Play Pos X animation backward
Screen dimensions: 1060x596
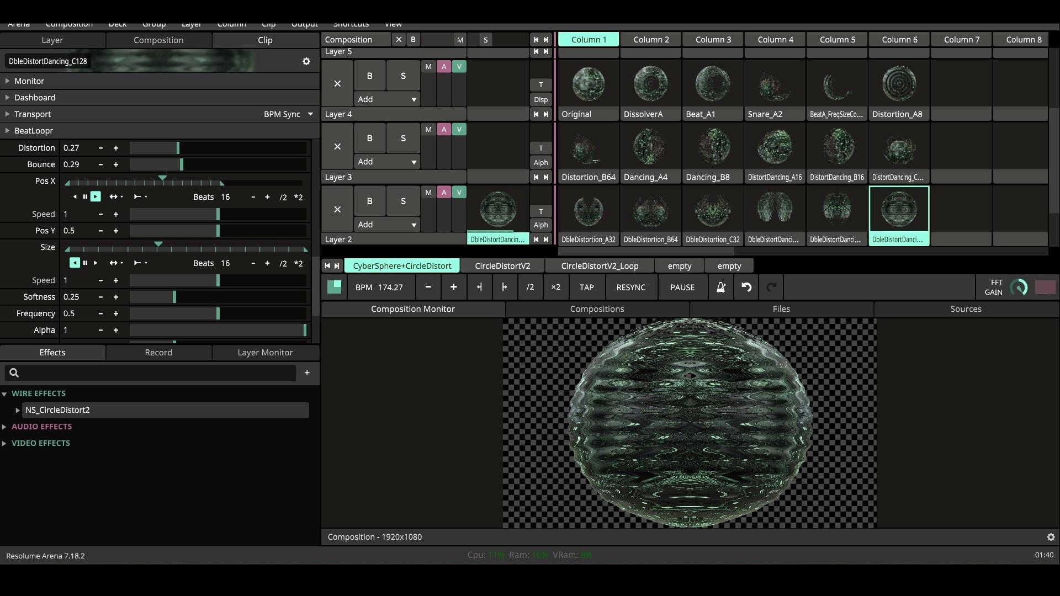[x=75, y=196]
